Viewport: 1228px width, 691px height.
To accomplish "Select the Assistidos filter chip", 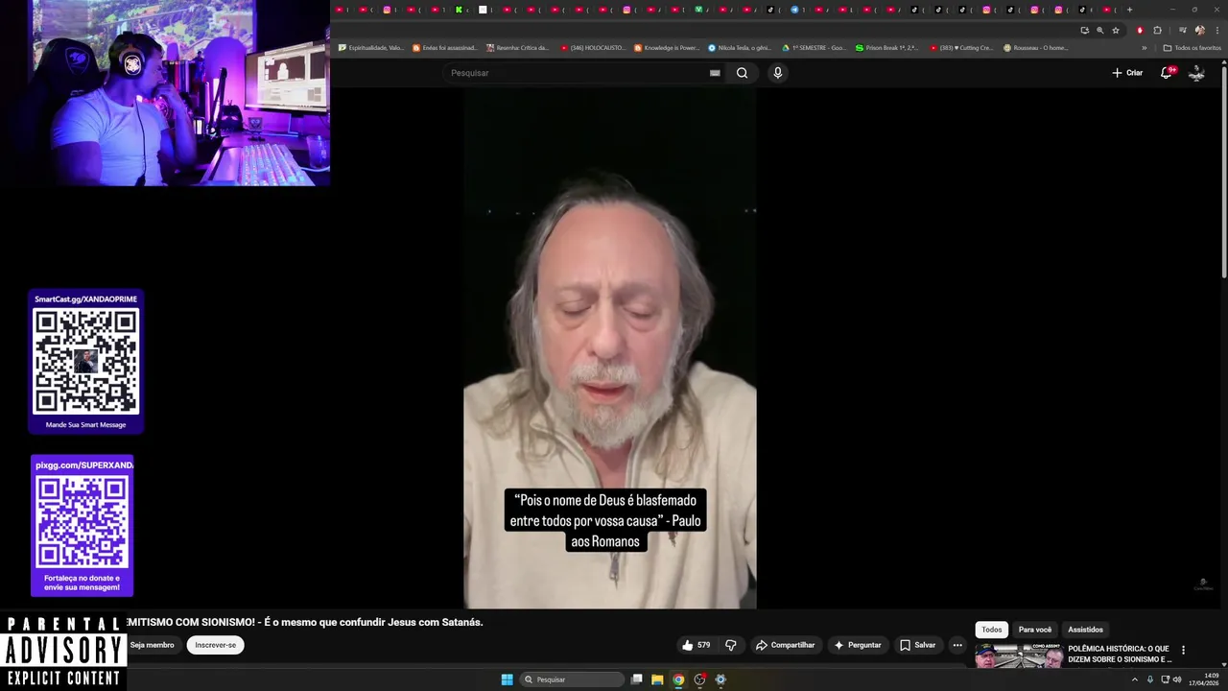I will point(1085,630).
